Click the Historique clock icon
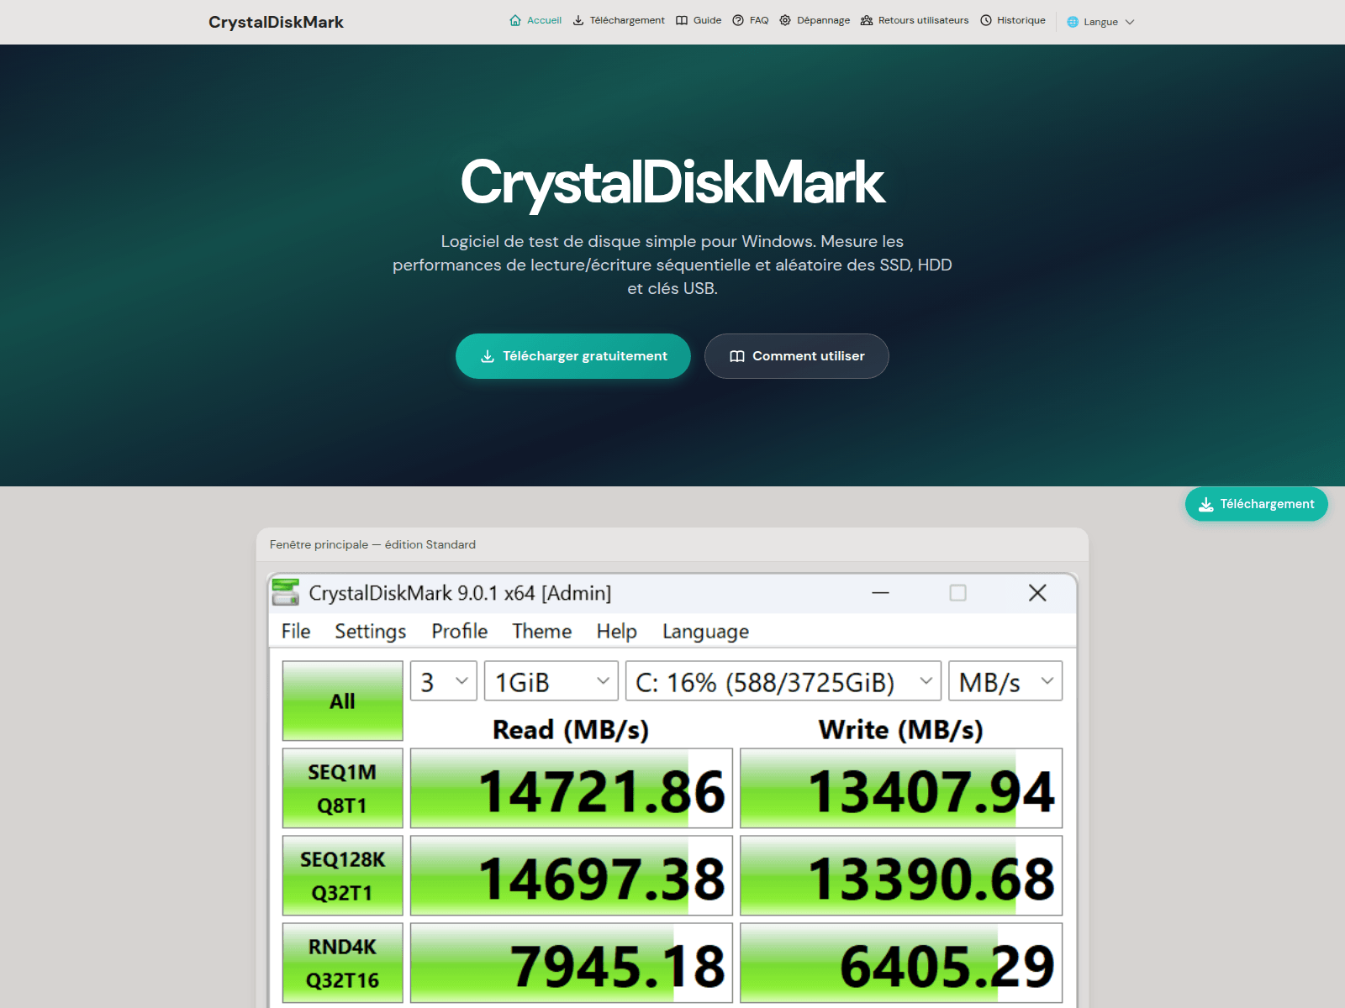This screenshot has width=1345, height=1008. (986, 21)
